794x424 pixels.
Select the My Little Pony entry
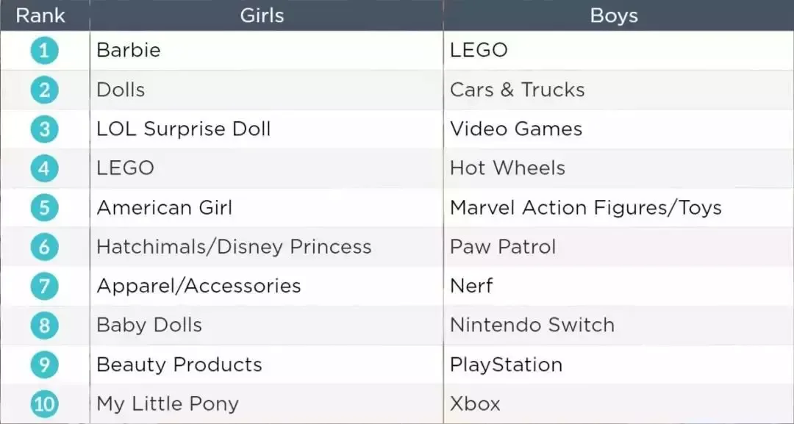click(x=168, y=403)
